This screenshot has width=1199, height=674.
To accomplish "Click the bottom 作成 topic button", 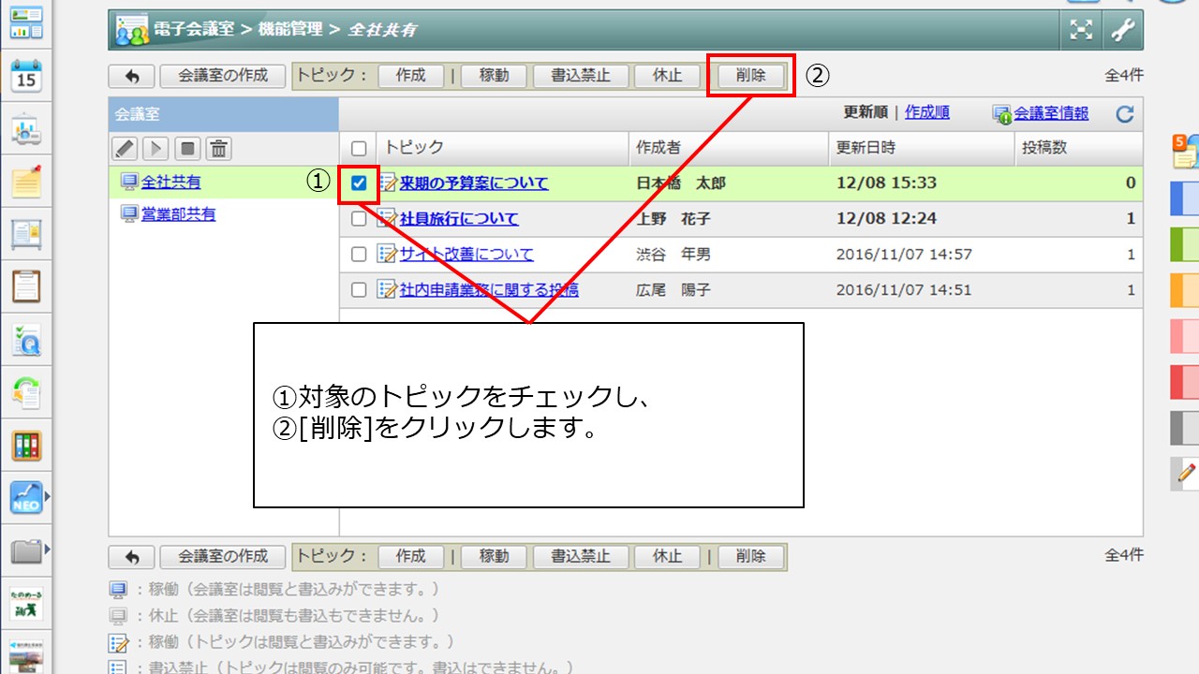I will pos(410,556).
